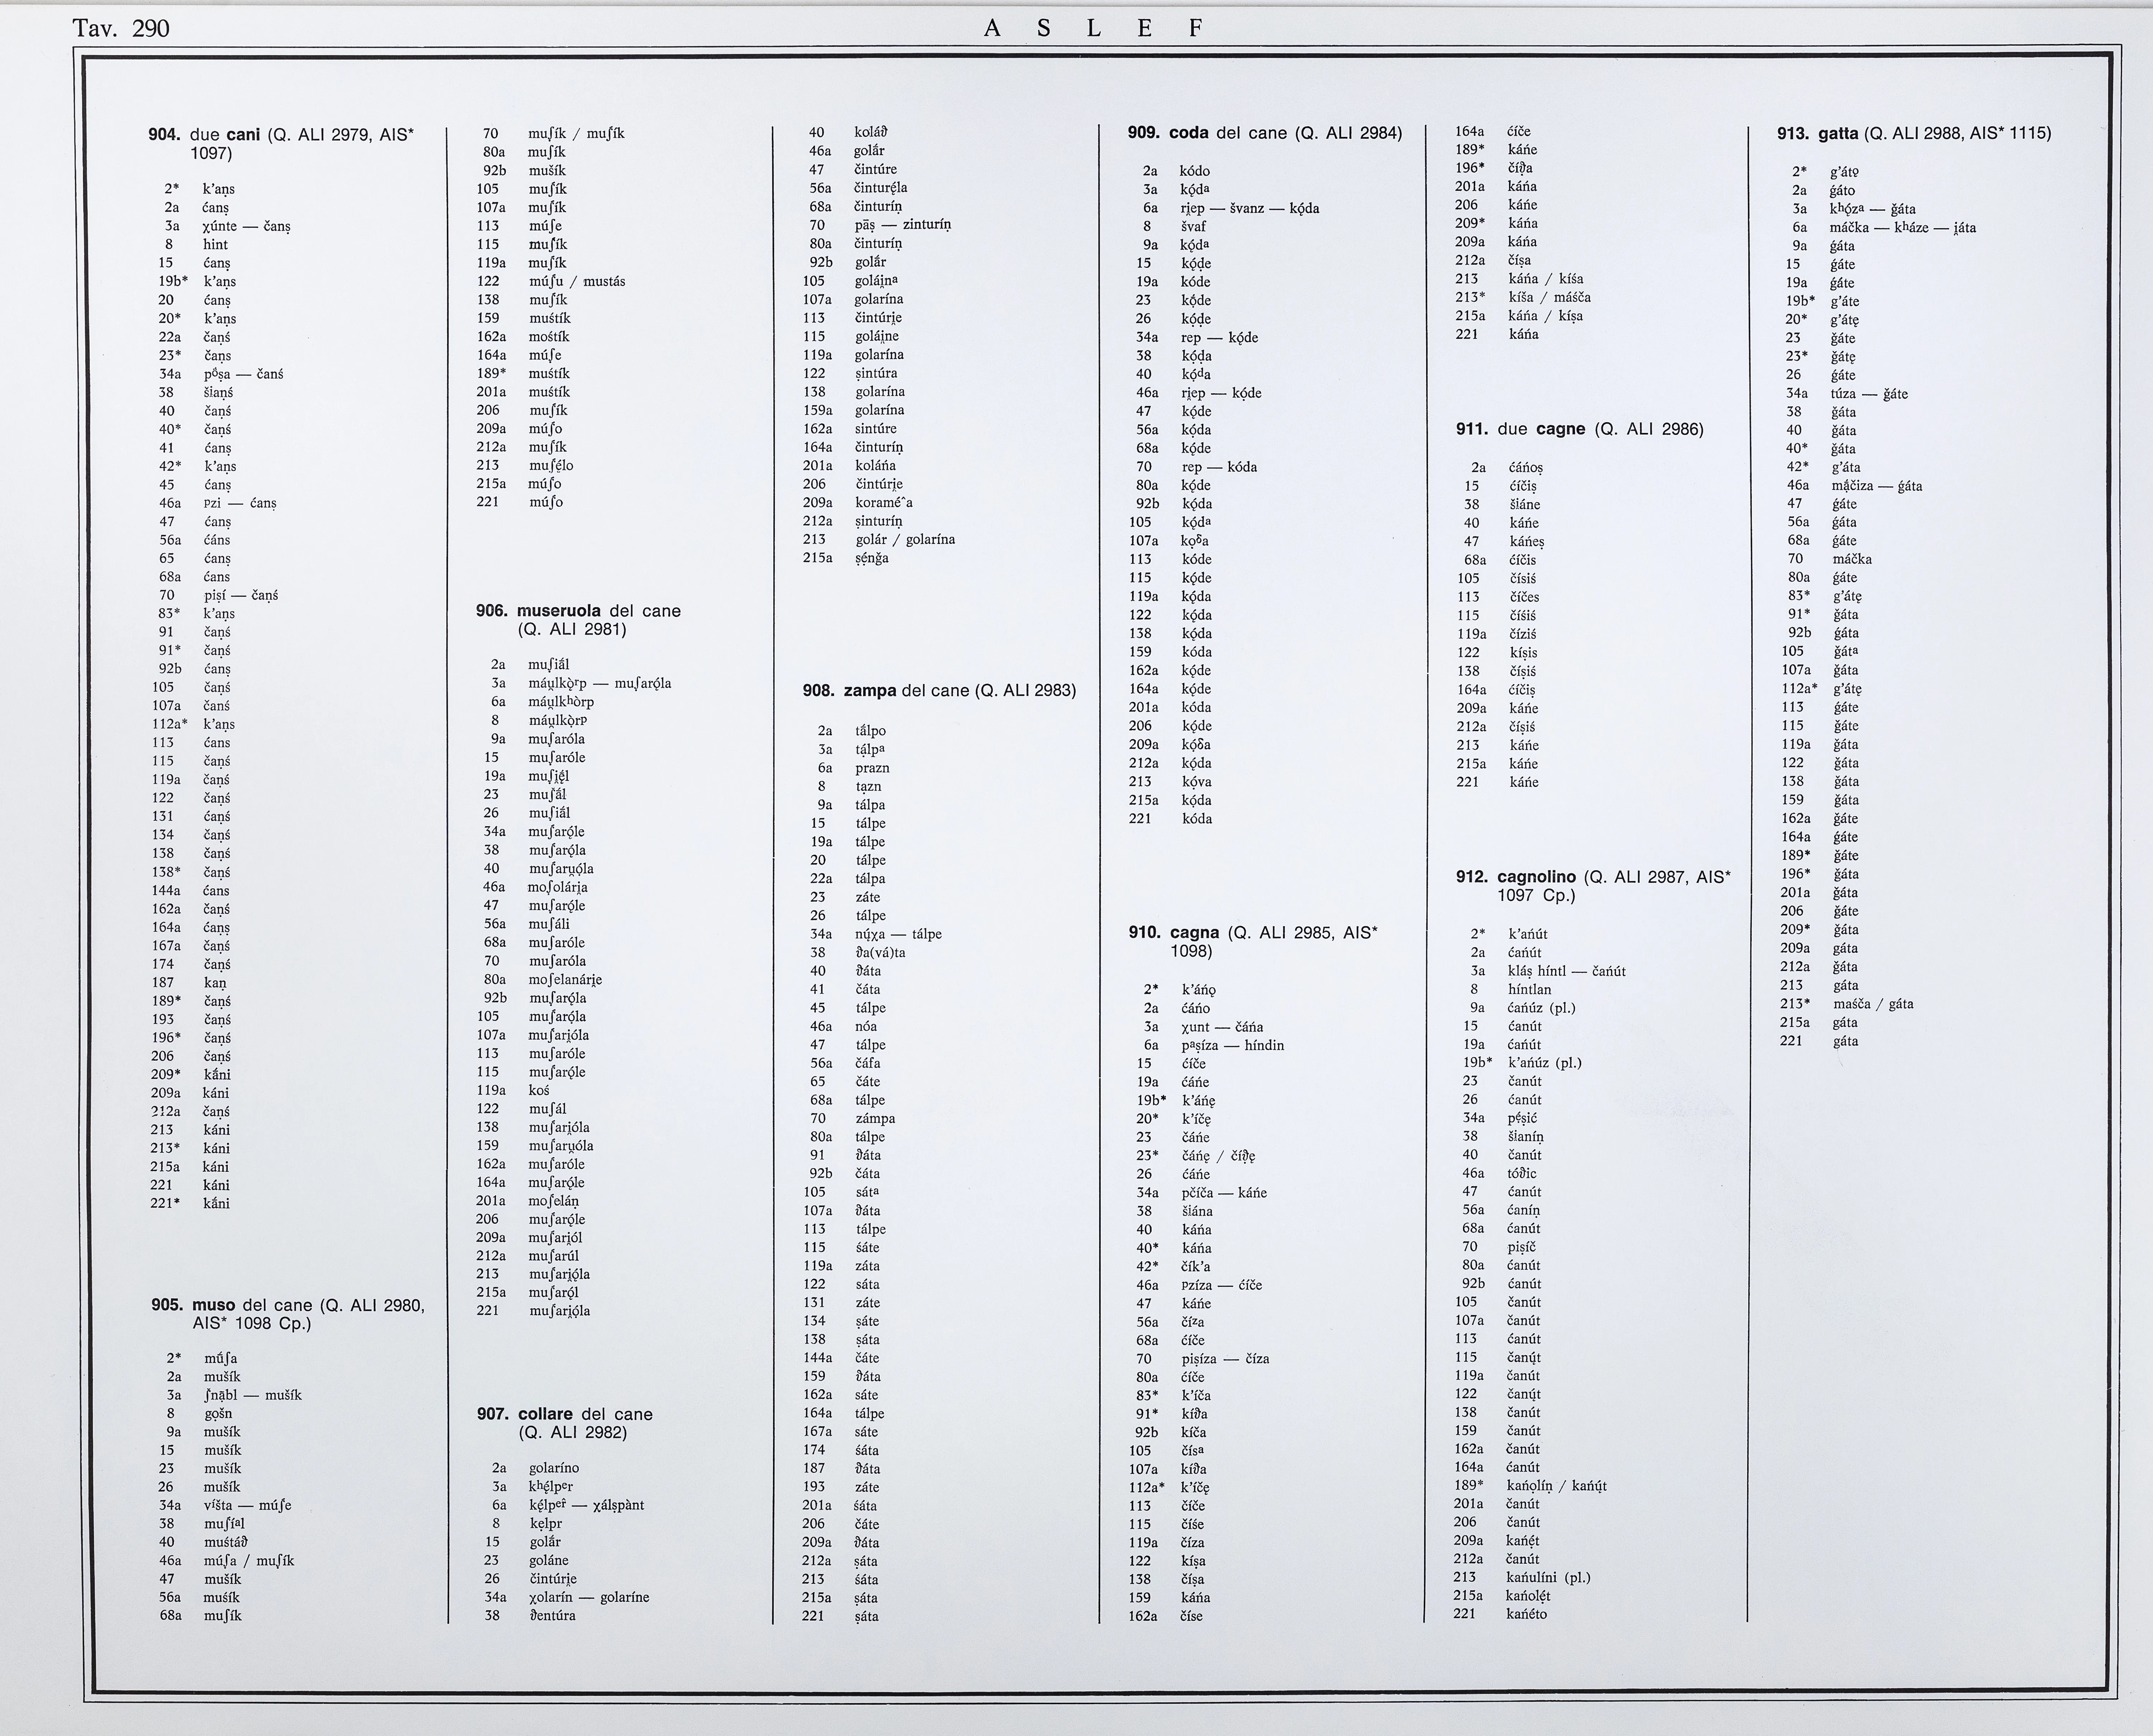Select entry 'hint' in the due cani list
2153x1736 pixels.
click(215, 244)
